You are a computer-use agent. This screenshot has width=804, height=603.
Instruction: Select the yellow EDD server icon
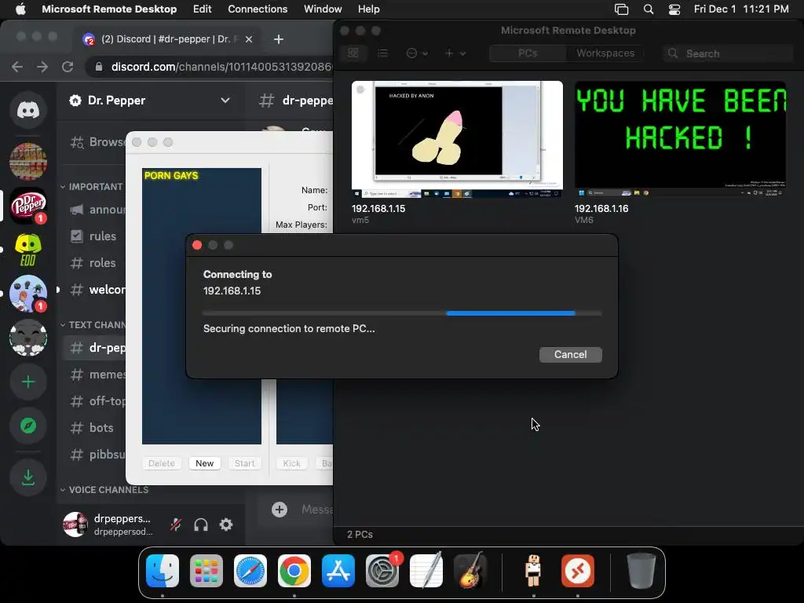click(x=28, y=250)
